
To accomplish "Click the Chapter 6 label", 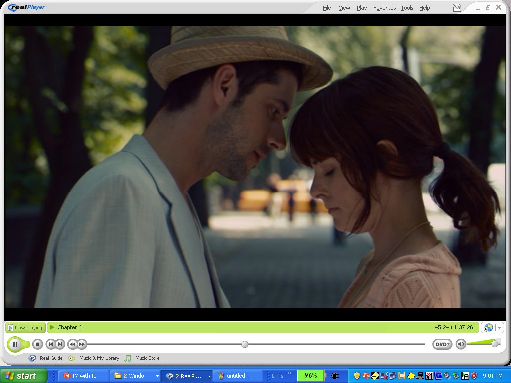I will [x=69, y=327].
